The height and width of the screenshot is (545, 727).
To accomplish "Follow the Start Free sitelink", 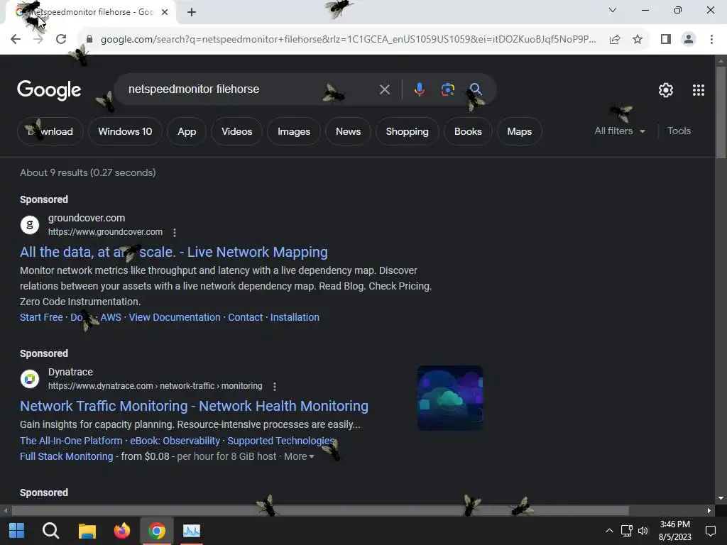I will click(x=41, y=317).
